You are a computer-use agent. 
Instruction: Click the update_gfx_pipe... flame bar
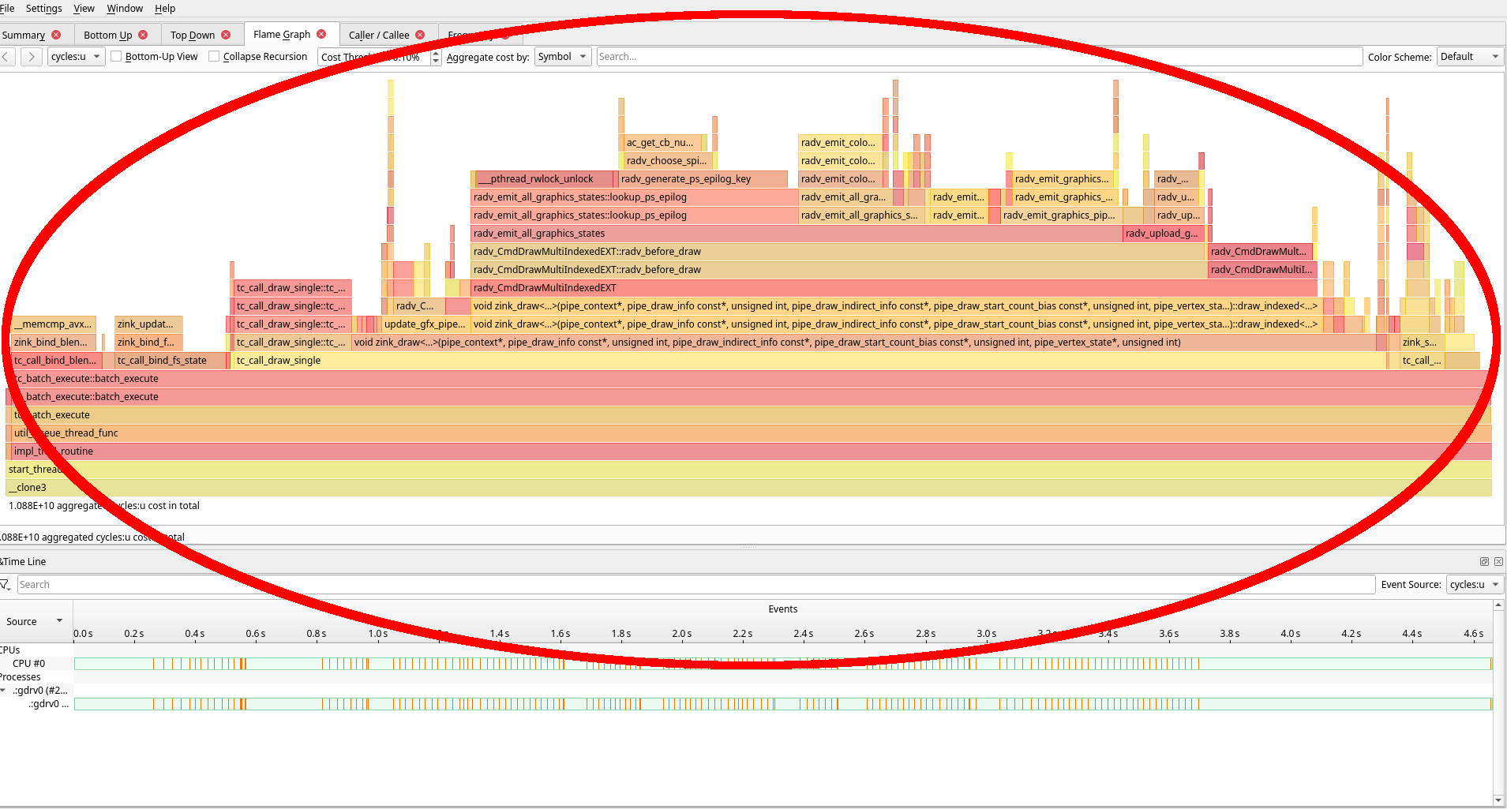click(x=425, y=324)
